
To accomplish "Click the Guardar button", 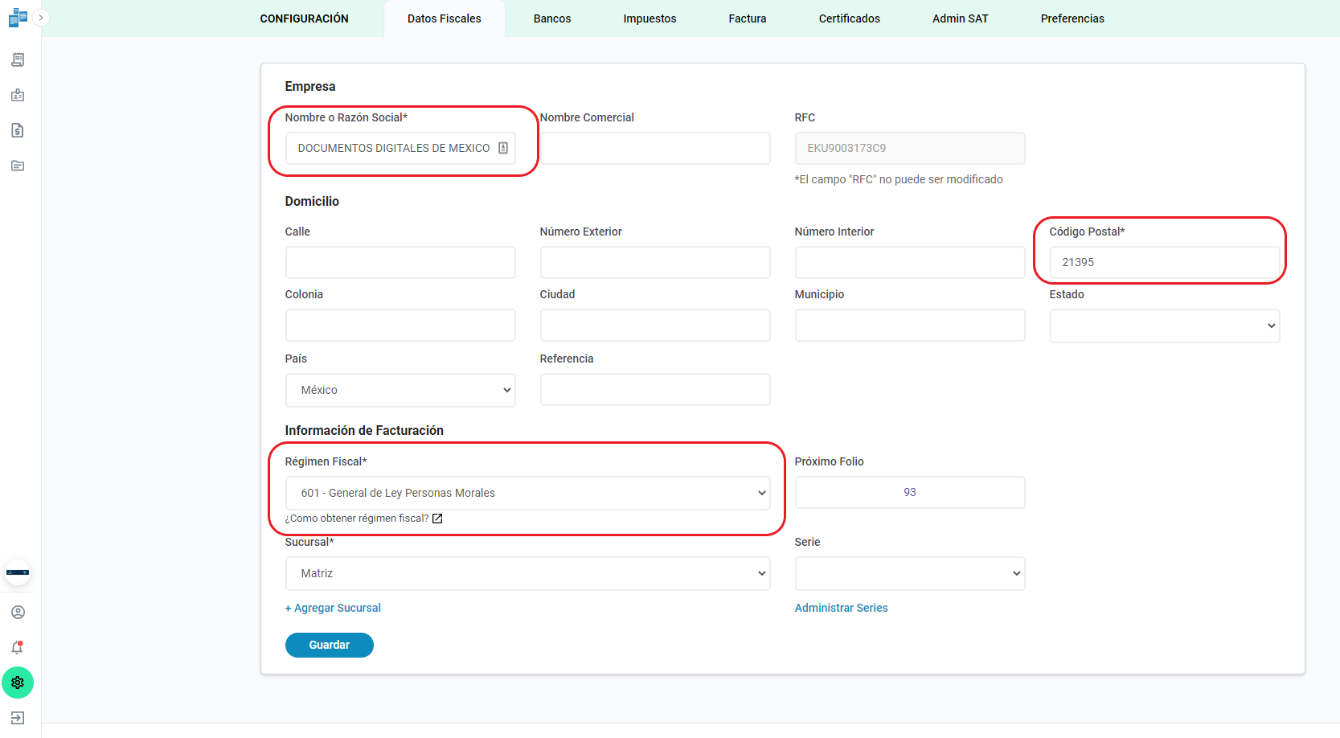I will coord(330,645).
